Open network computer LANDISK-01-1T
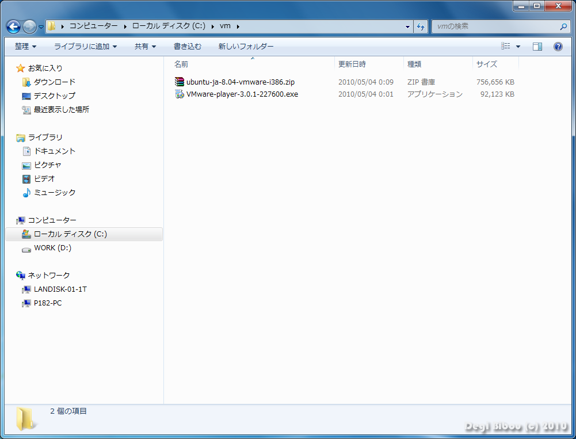576x439 pixels. tap(60, 289)
